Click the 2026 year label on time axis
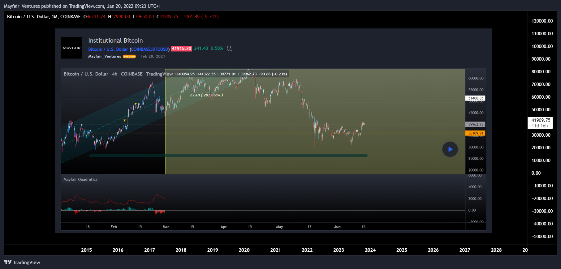This screenshot has width=561, height=269. (x=433, y=250)
